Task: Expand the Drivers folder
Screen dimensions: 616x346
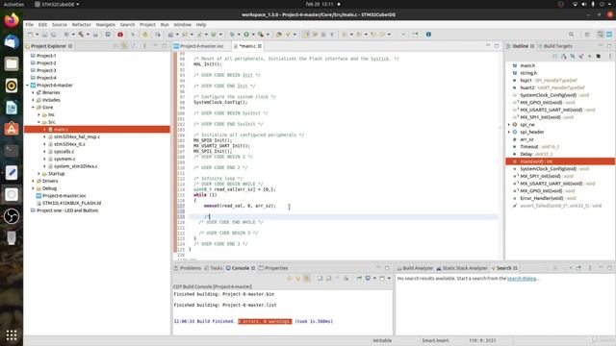Action: pyautogui.click(x=33, y=182)
